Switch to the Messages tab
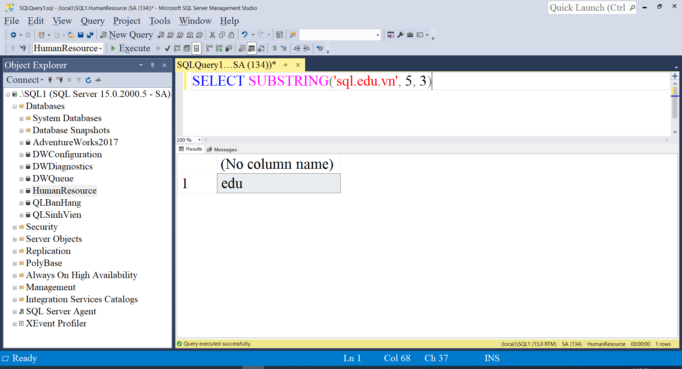The height and width of the screenshot is (369, 682). (222, 150)
